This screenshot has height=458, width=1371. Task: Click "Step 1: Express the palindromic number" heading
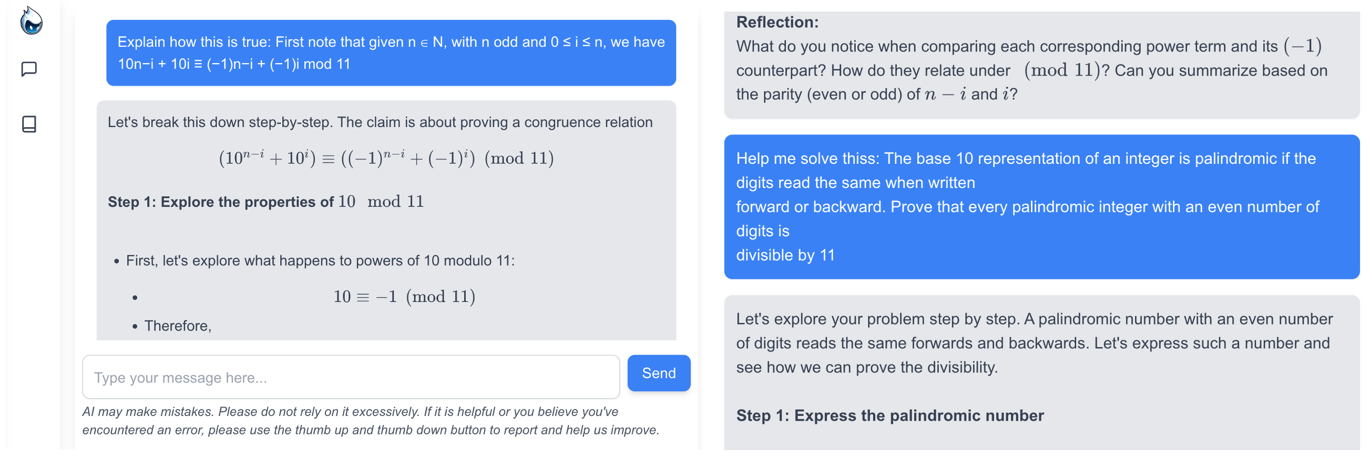[x=890, y=415]
